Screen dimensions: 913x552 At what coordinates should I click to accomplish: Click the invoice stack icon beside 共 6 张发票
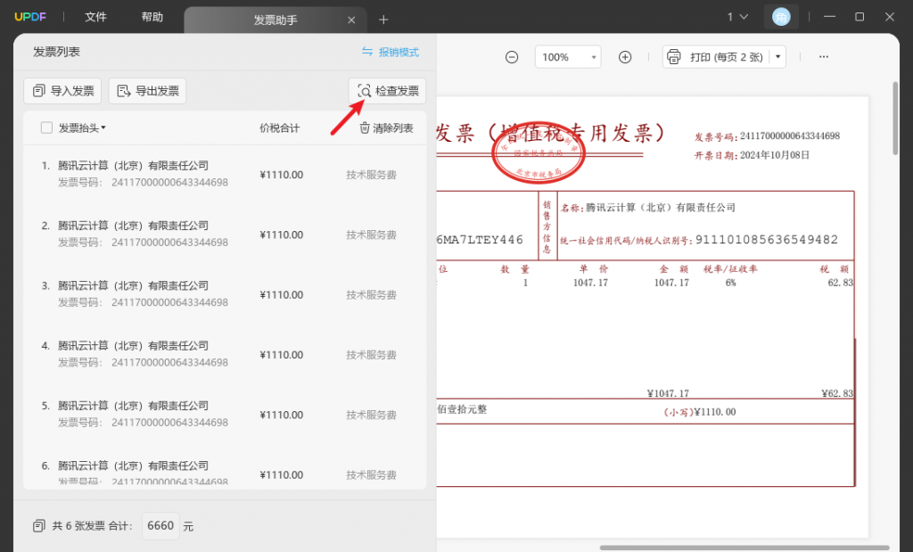pos(38,526)
